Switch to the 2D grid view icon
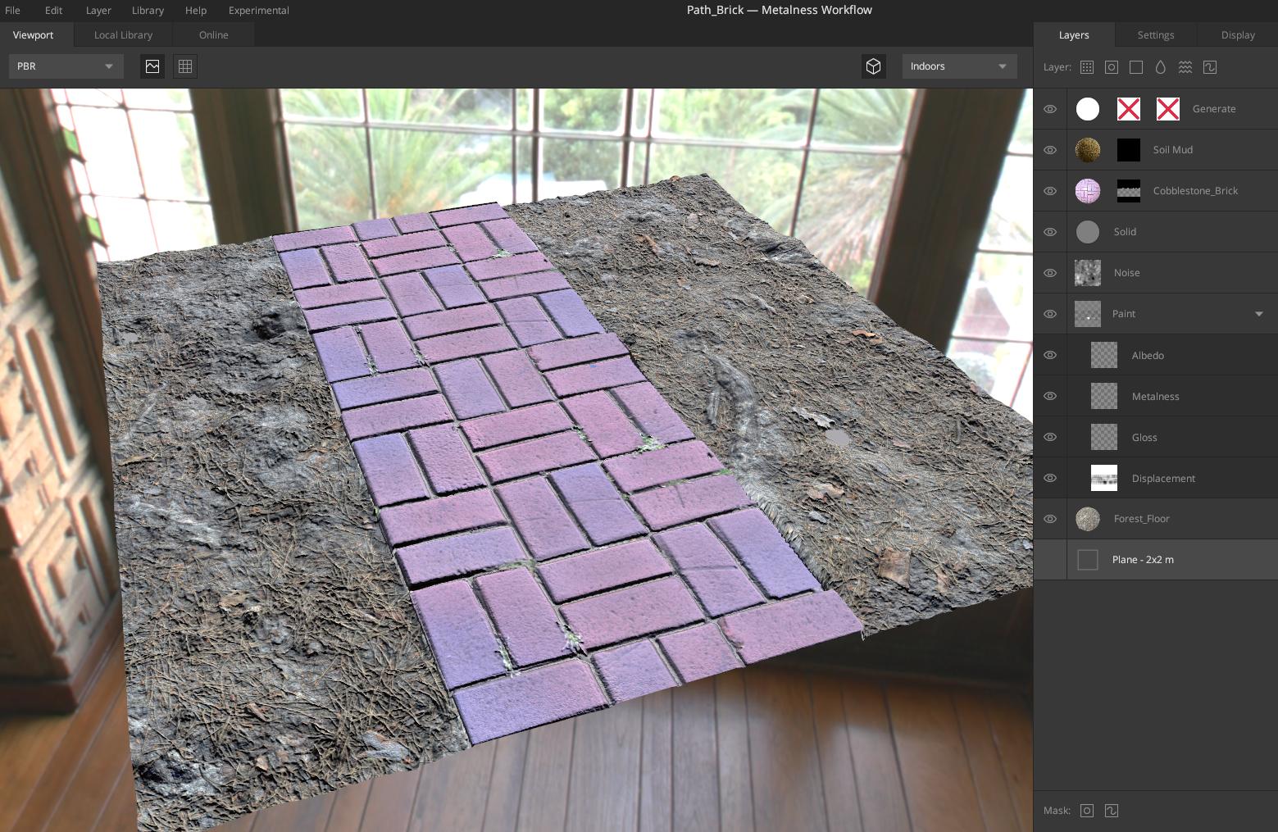The height and width of the screenshot is (832, 1278). click(x=185, y=66)
